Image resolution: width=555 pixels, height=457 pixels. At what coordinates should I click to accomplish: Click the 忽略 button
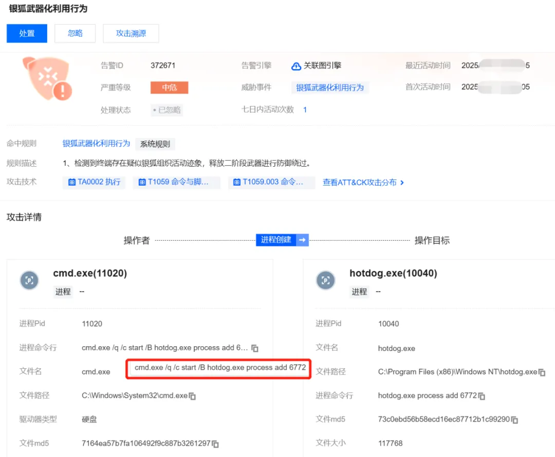pos(75,33)
